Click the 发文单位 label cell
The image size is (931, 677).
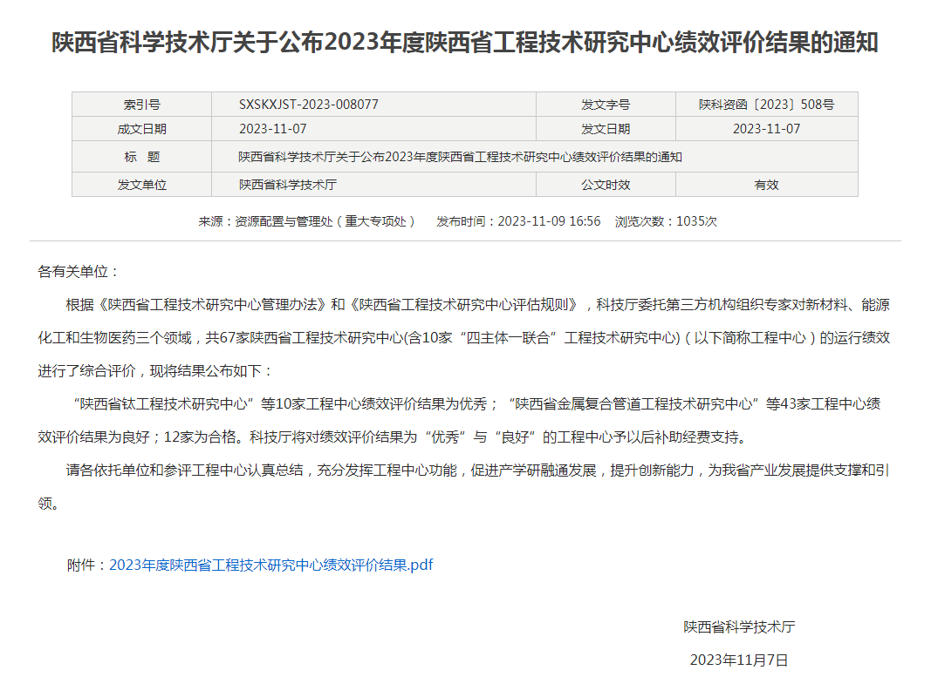pos(141,185)
